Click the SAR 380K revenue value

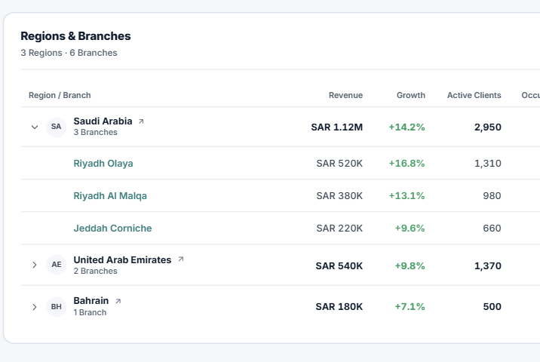point(339,195)
